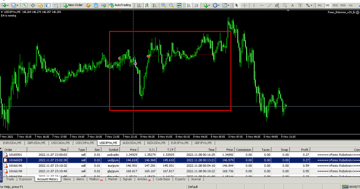360x189 pixels.
Task: Click the connection status bars indicator
Action: click(345, 186)
